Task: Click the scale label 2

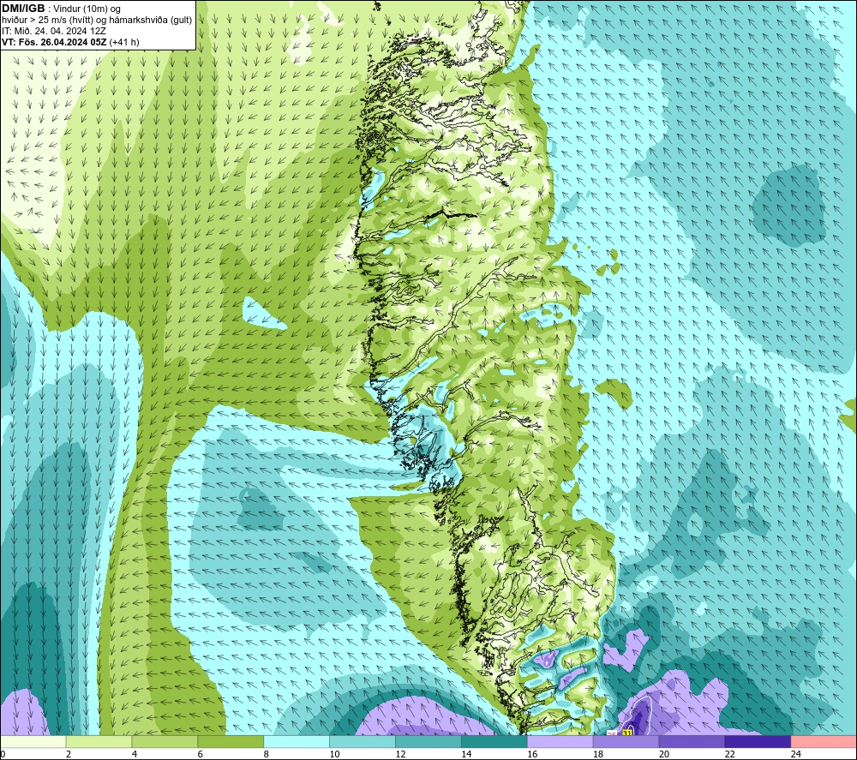Action: [x=69, y=754]
